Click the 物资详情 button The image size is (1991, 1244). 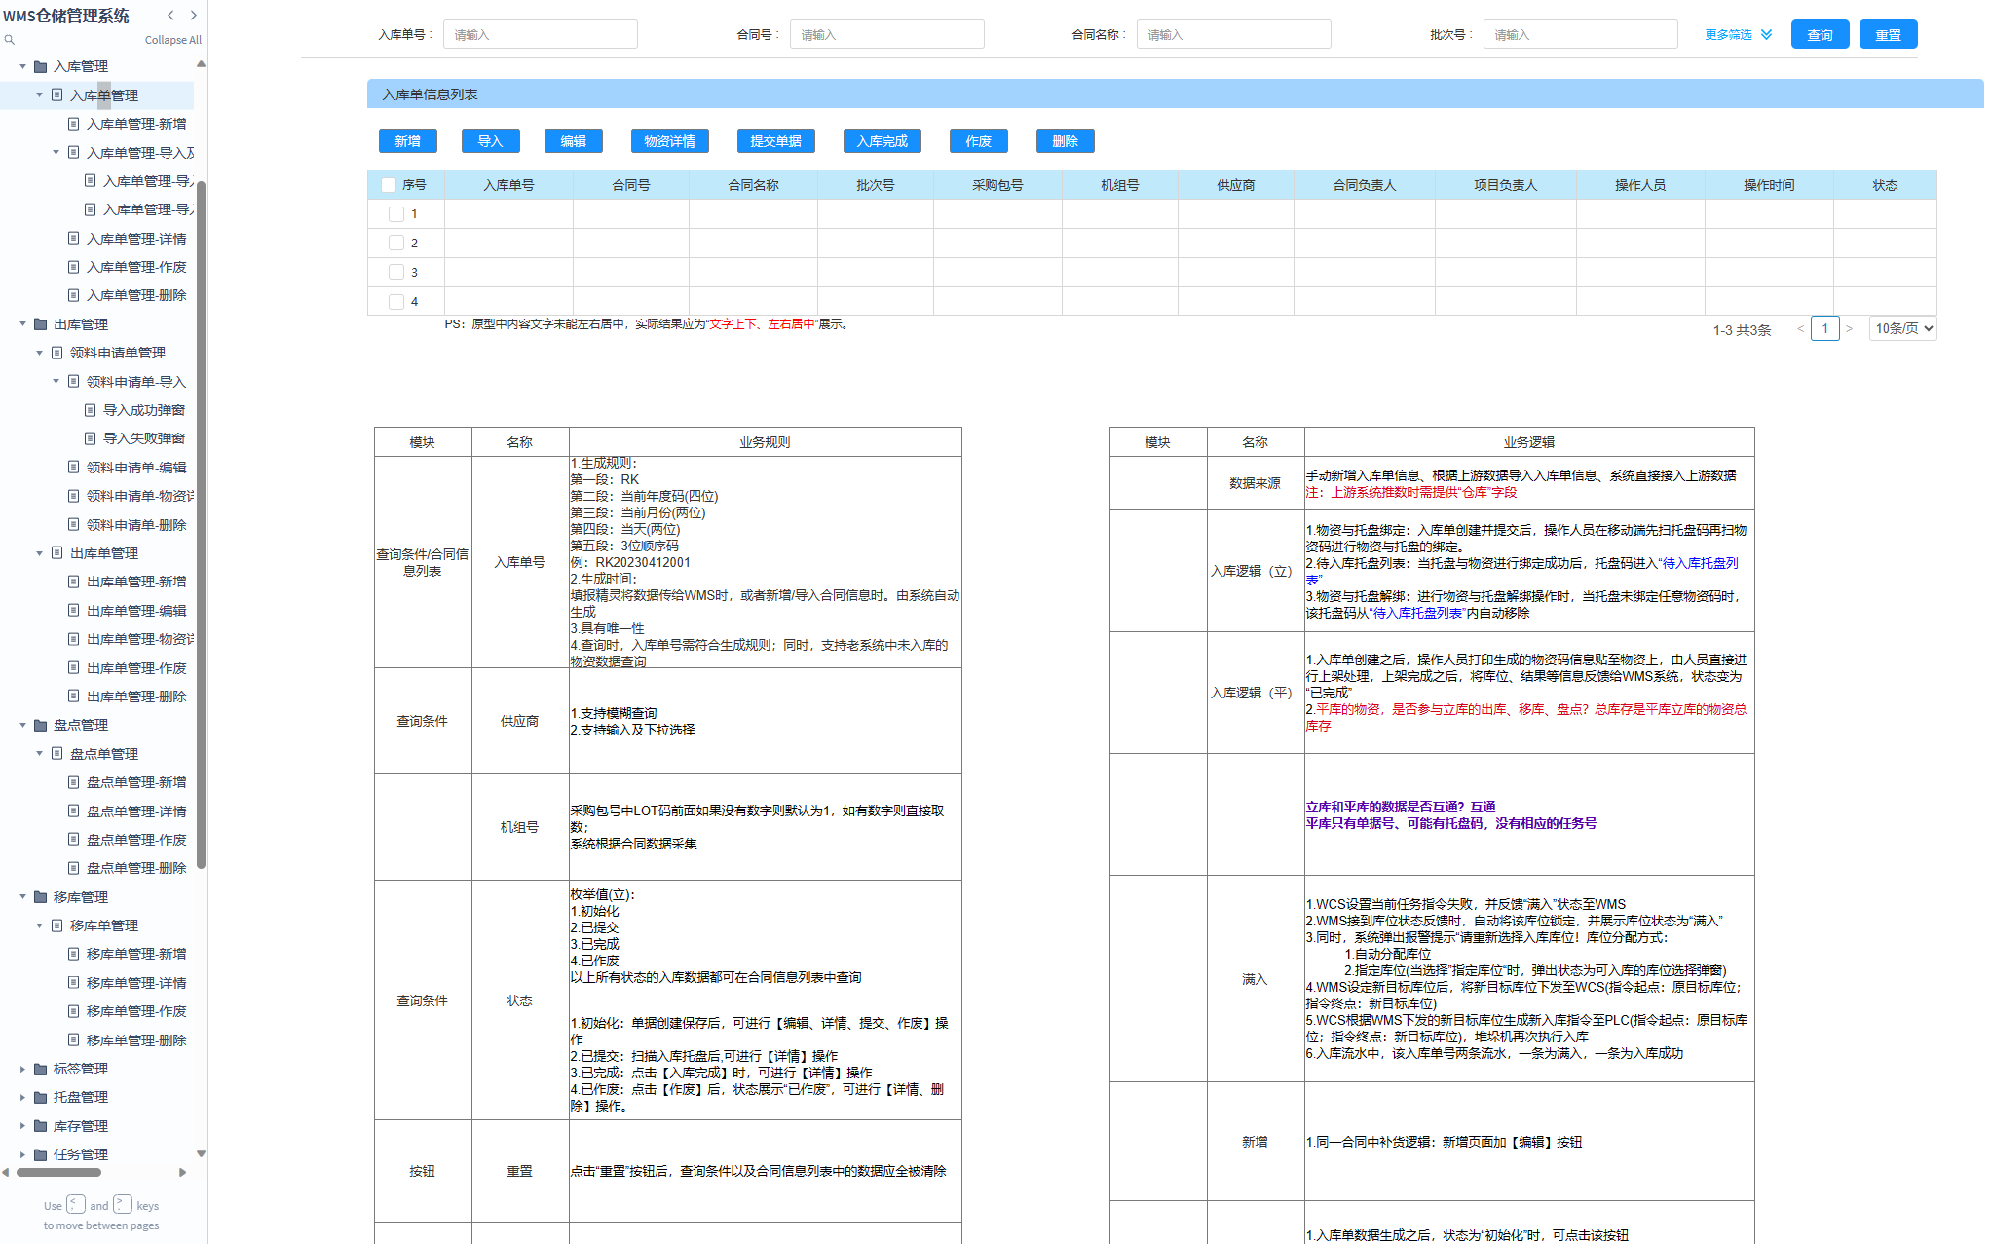669,141
